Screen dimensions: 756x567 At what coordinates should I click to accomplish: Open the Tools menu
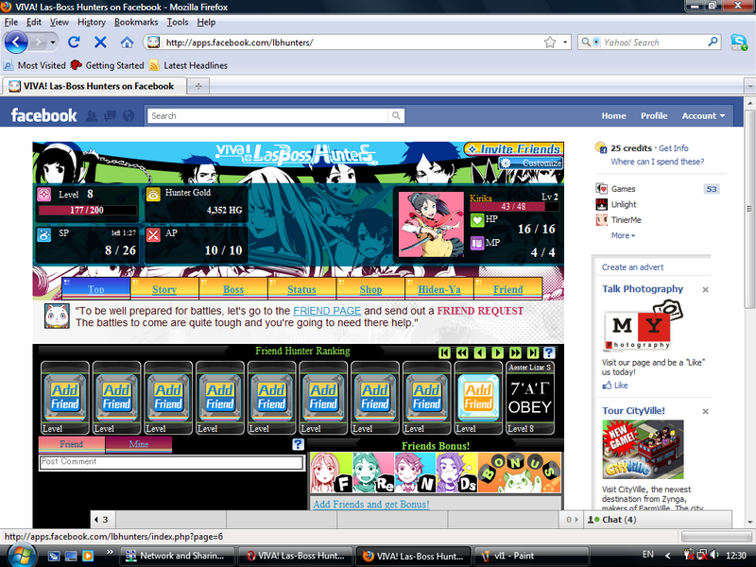tap(178, 22)
